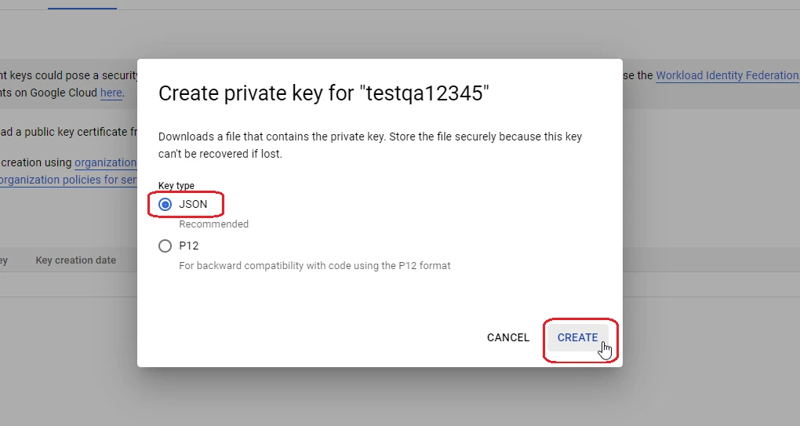Viewport: 800px width, 426px height.
Task: Cancel the private key creation dialog
Action: pos(508,337)
